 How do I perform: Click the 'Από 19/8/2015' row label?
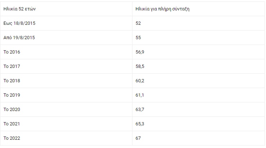pos(19,38)
